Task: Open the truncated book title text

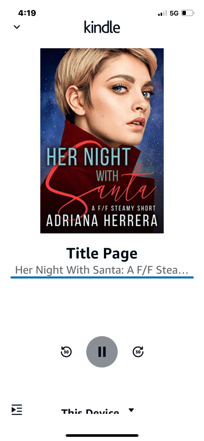Action: click(102, 270)
